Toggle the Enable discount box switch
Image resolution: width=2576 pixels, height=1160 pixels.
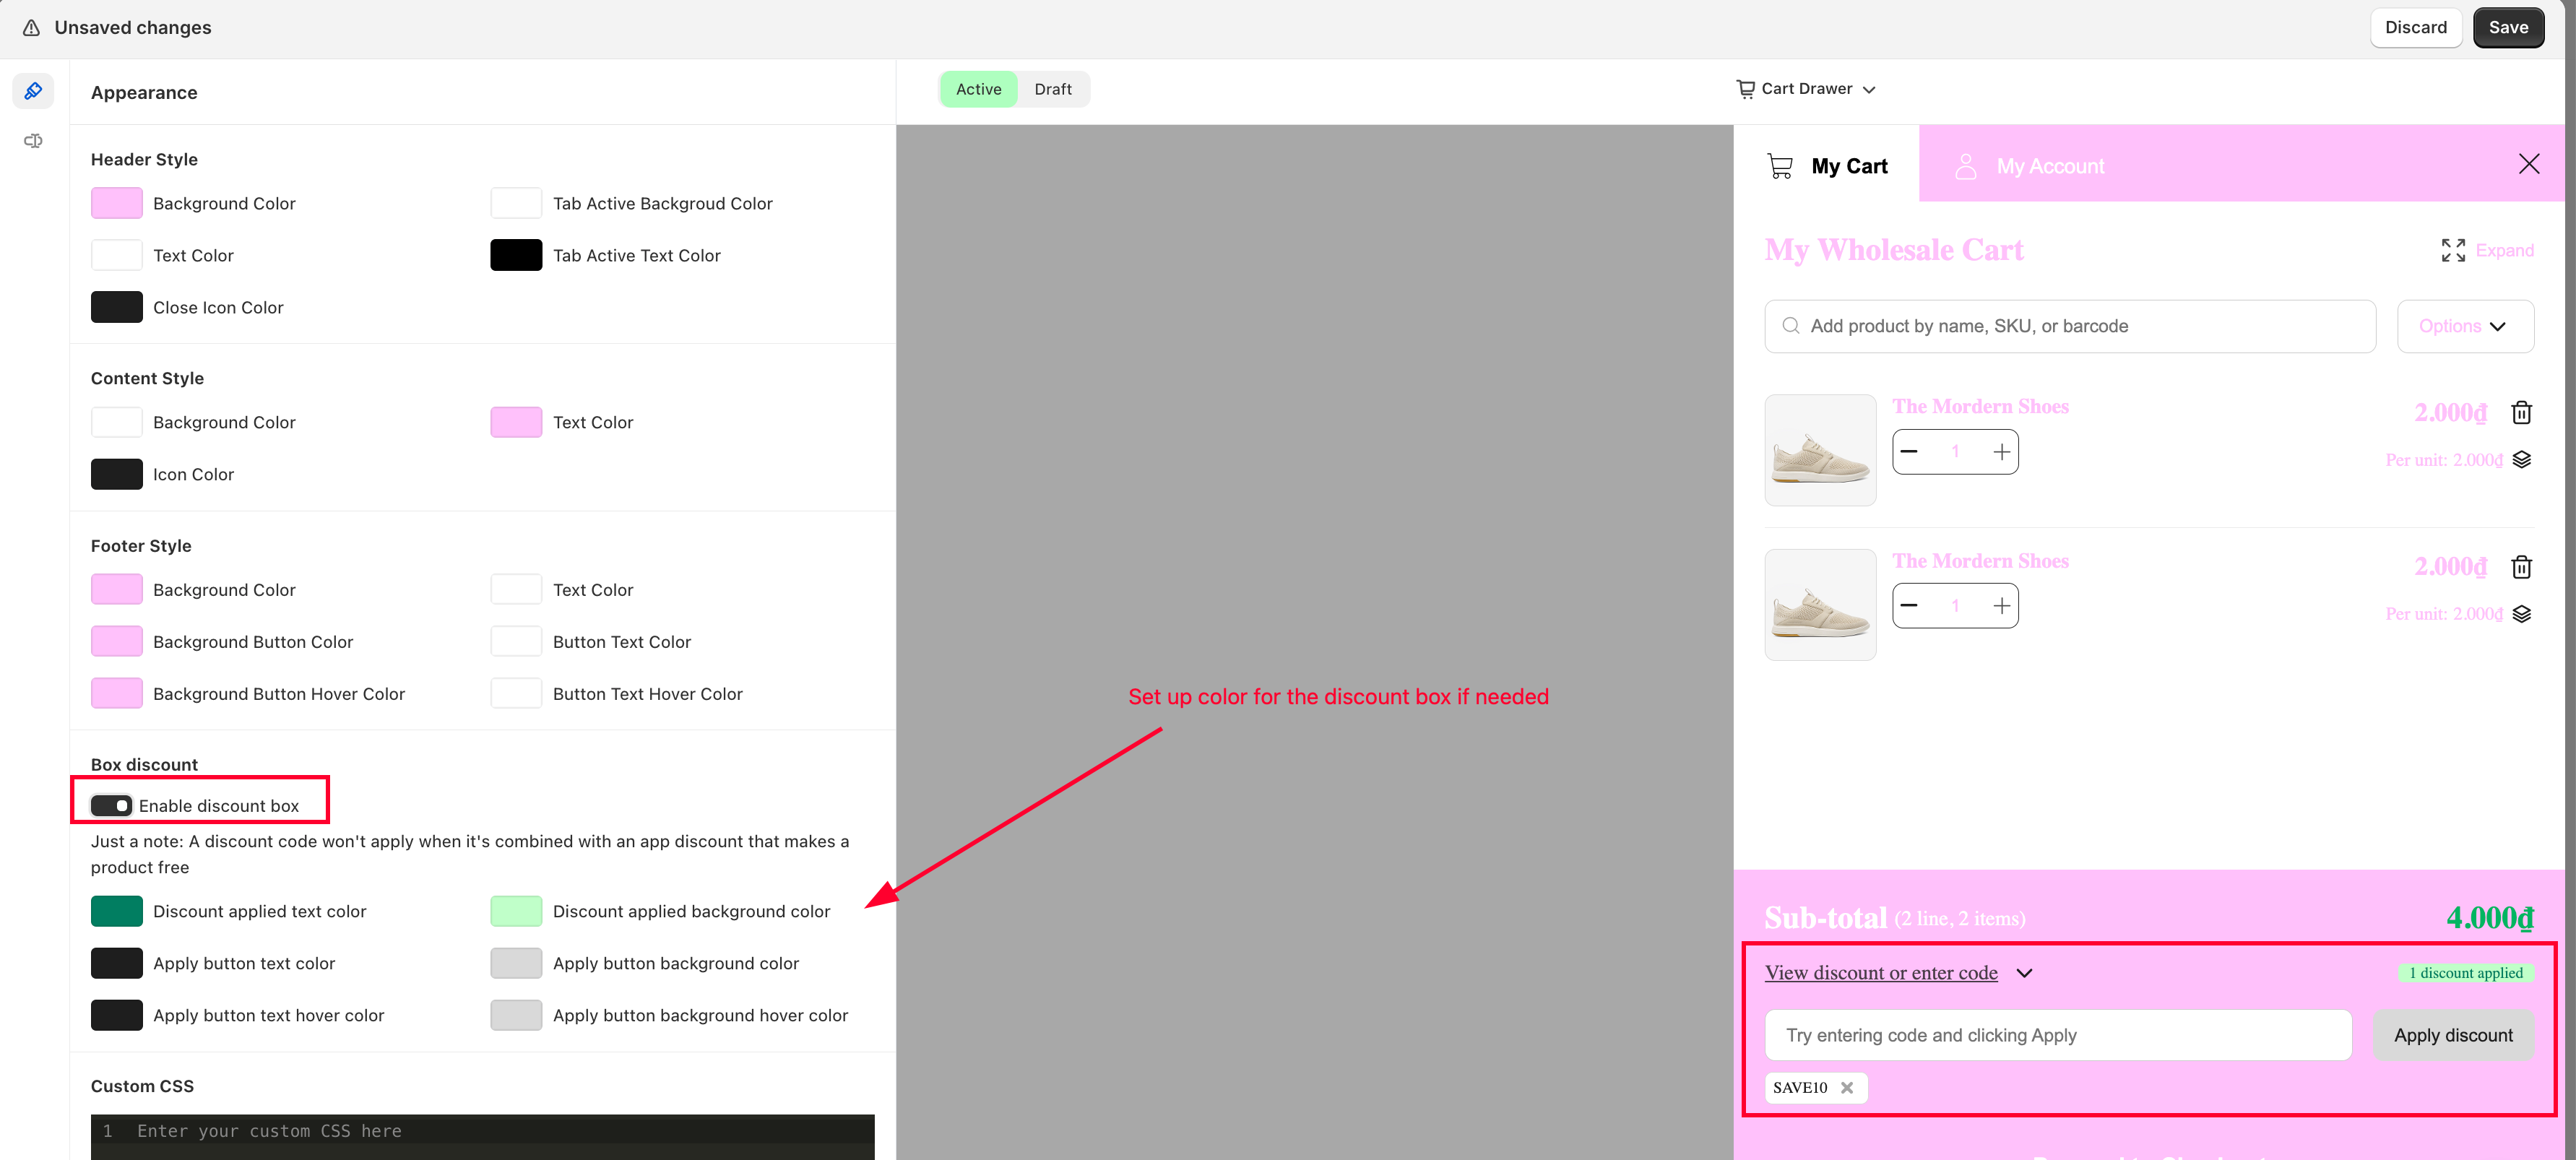(111, 805)
